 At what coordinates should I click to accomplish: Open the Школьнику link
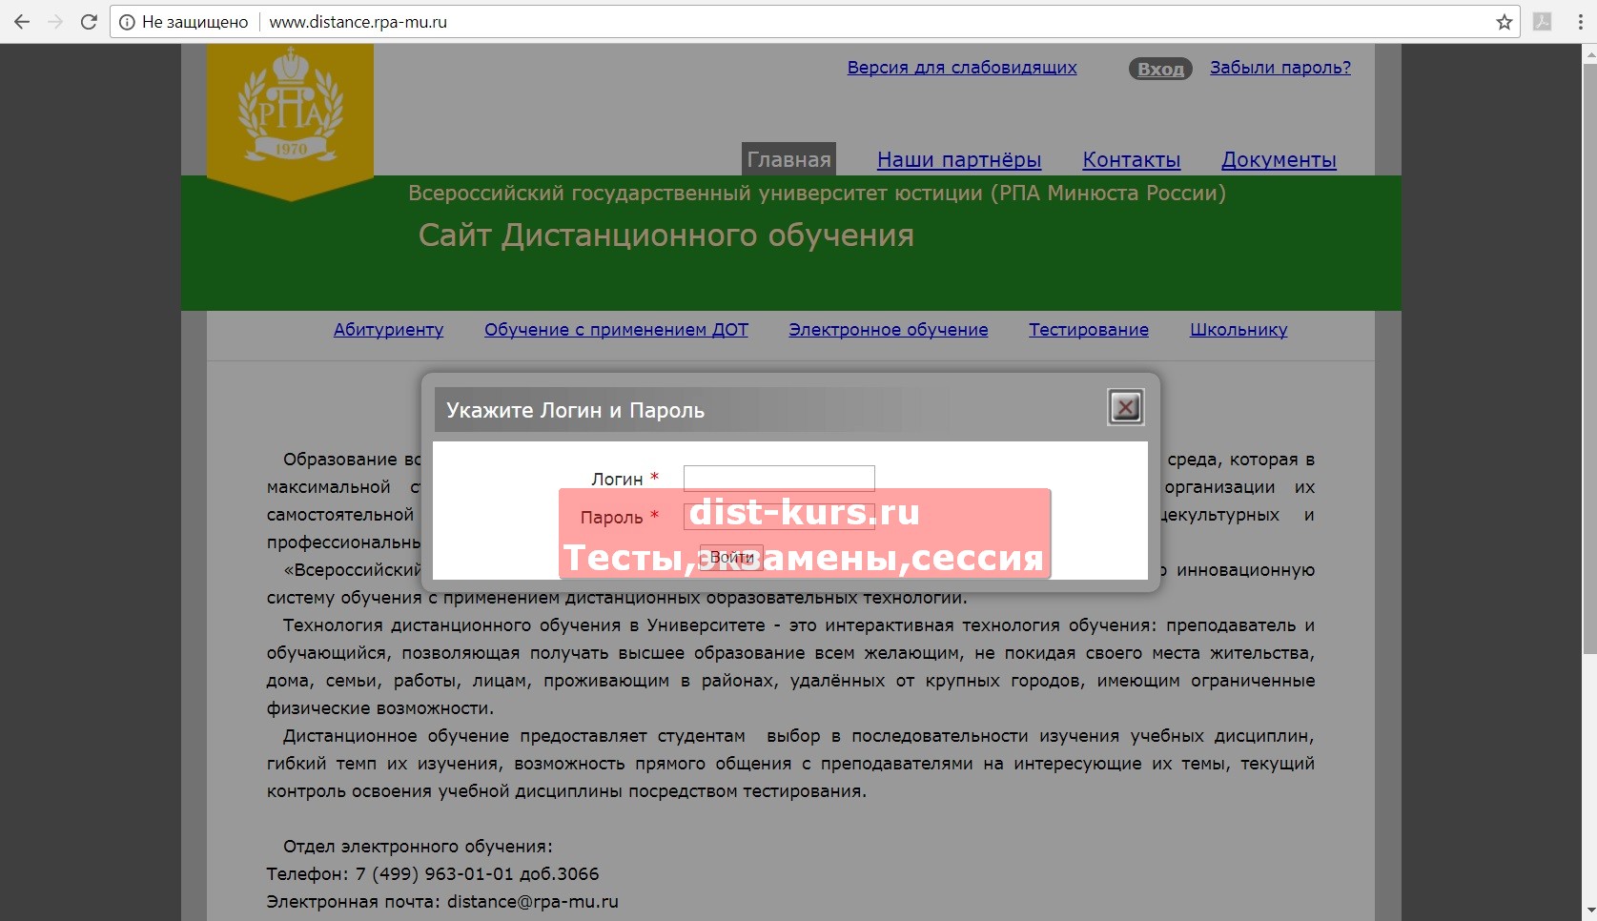(1239, 330)
